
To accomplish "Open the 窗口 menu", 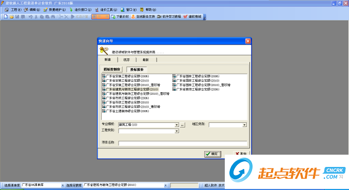I will [x=129, y=10].
